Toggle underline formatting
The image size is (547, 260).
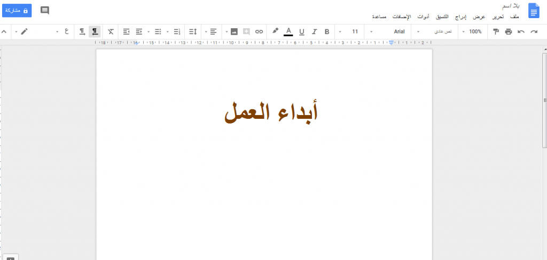[x=302, y=32]
